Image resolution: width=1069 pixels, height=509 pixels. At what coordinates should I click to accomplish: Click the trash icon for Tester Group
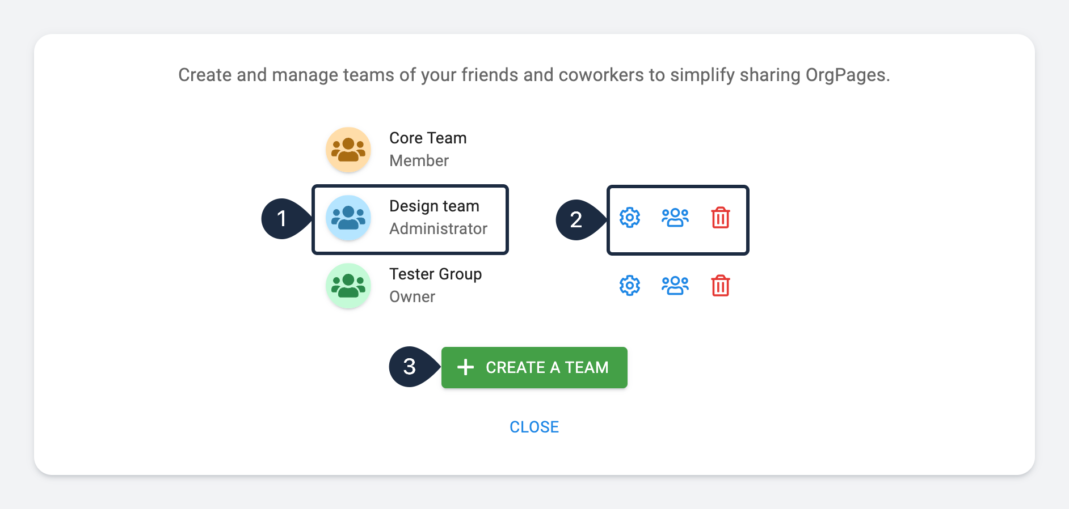(x=720, y=286)
